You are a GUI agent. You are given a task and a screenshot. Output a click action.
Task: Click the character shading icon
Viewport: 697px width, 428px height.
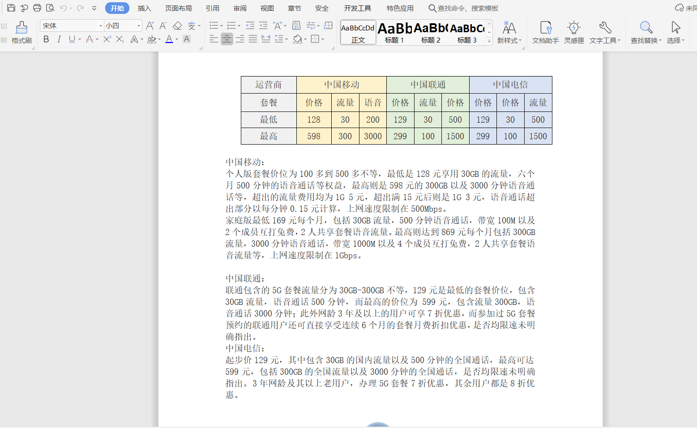(x=187, y=39)
